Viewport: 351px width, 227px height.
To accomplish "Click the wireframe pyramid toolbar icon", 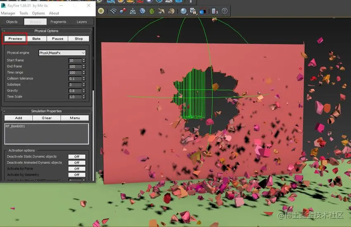I will (x=133, y=11).
